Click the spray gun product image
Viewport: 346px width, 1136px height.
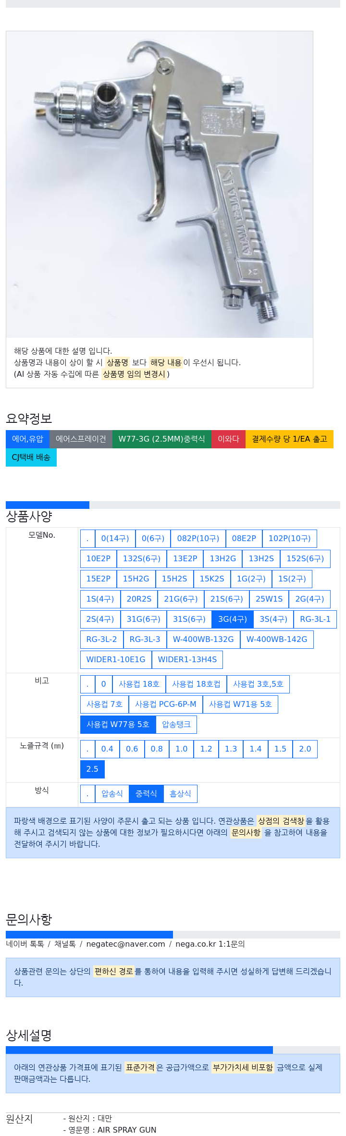[x=160, y=185]
